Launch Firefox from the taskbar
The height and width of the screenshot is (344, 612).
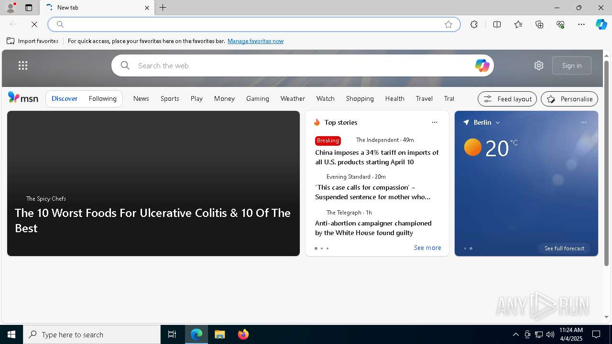coord(243,334)
